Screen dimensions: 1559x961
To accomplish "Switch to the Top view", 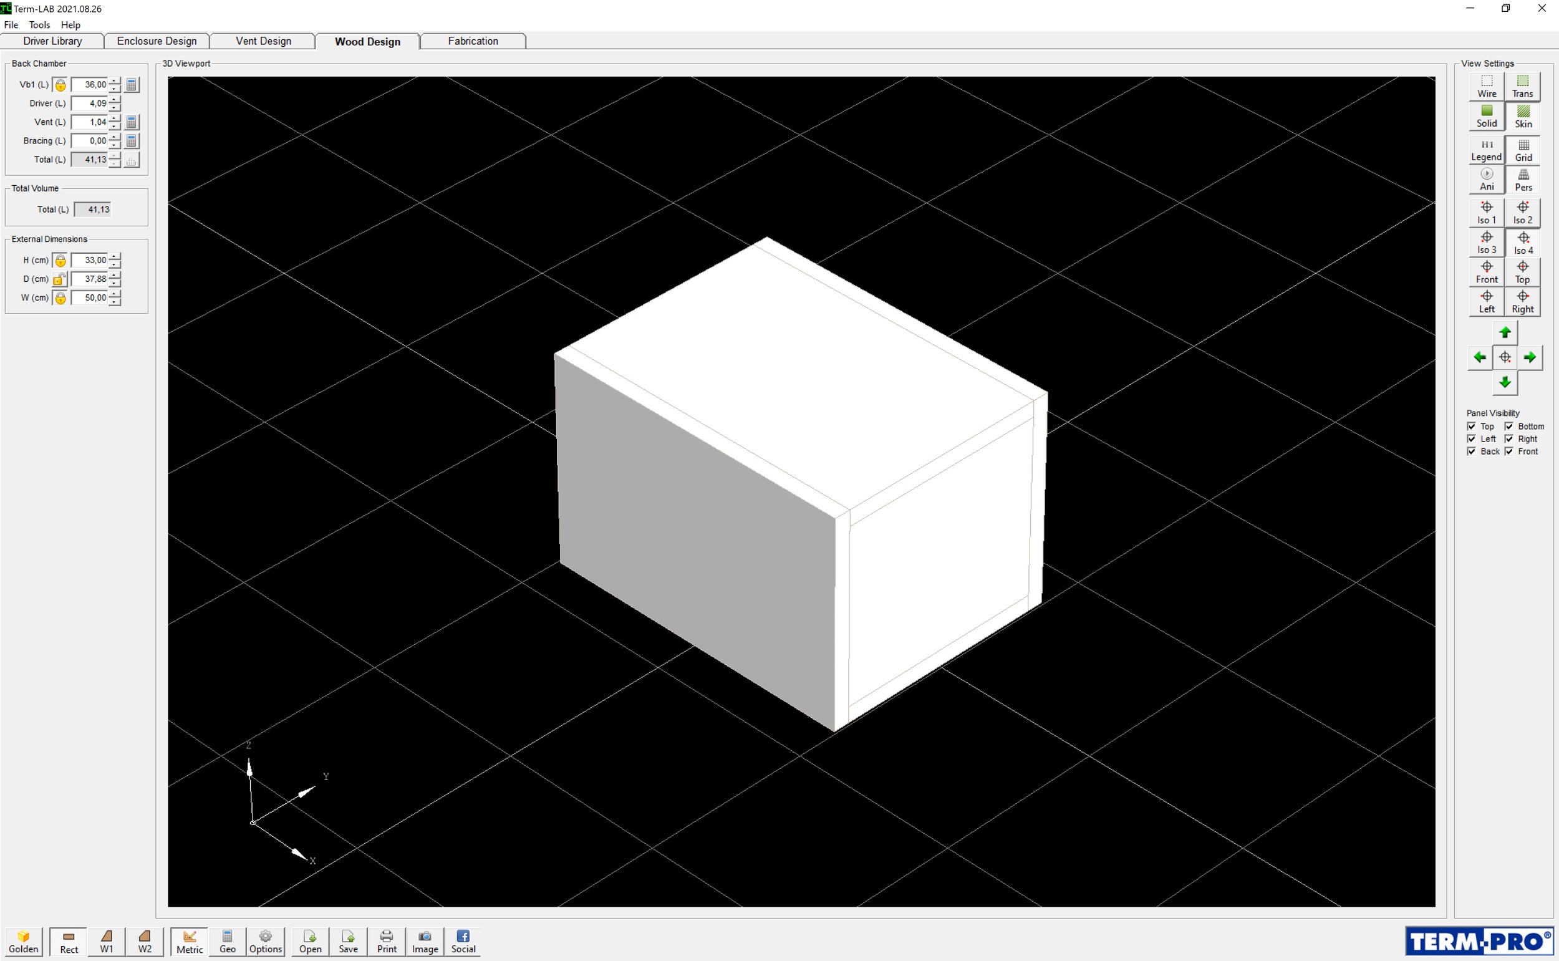I will [x=1523, y=272].
